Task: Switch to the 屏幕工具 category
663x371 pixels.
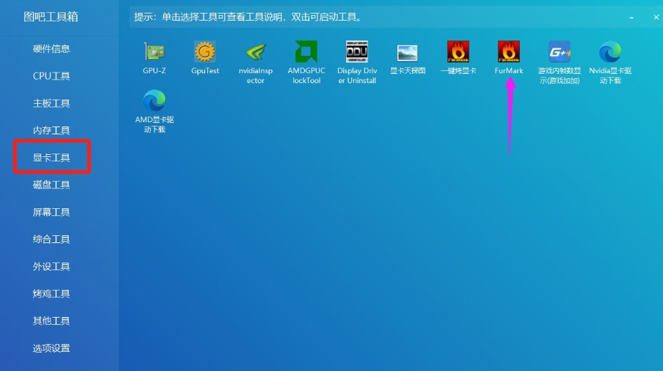Action: click(51, 213)
